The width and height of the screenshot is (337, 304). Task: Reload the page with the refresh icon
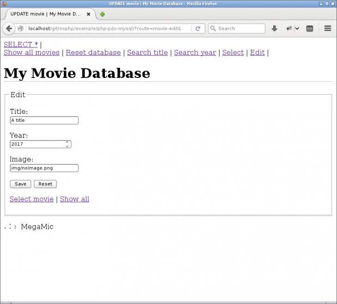(198, 29)
